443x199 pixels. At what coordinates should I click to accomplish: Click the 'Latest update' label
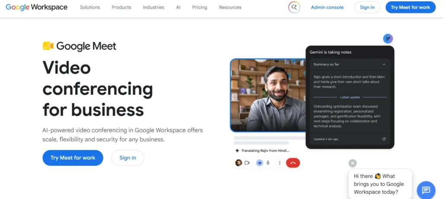click(x=350, y=97)
